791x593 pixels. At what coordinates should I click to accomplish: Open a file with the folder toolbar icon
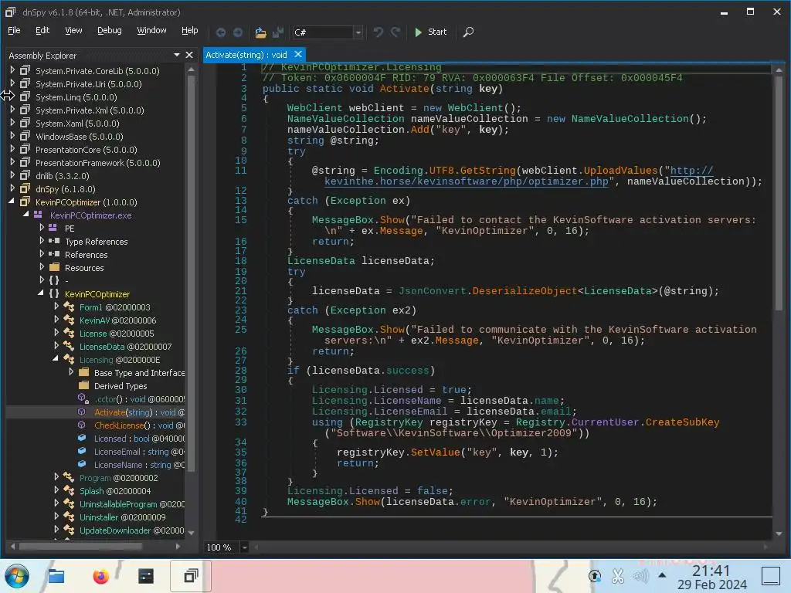(260, 32)
